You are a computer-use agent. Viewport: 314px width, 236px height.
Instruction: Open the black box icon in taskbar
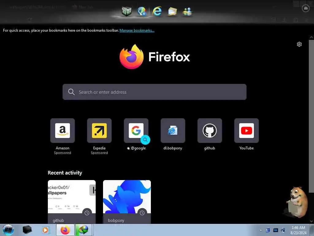(27, 230)
